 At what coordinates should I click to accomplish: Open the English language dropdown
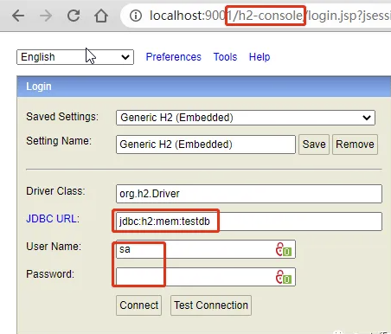pyautogui.click(x=75, y=57)
